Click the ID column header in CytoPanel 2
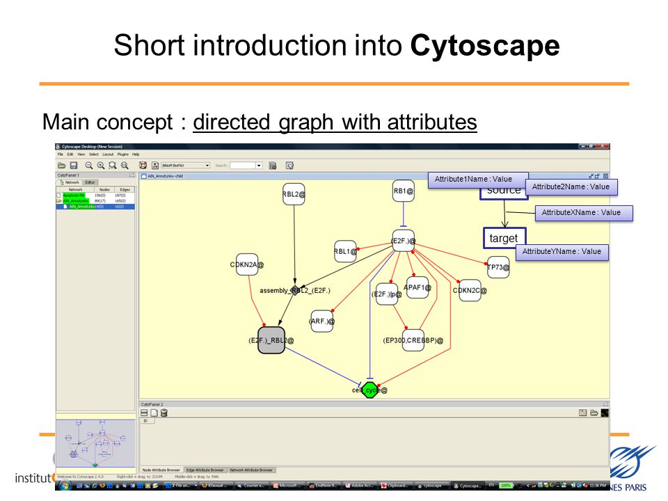This screenshot has height=501, width=668. tap(148, 421)
